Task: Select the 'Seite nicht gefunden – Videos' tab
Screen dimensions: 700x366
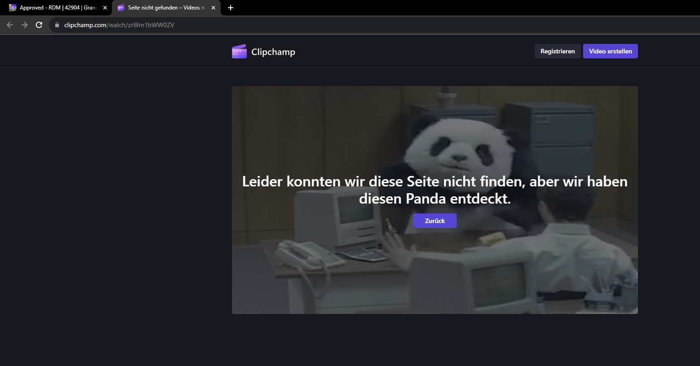Action: click(x=166, y=8)
